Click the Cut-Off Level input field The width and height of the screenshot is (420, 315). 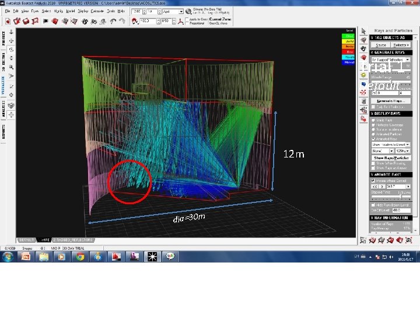(401, 211)
